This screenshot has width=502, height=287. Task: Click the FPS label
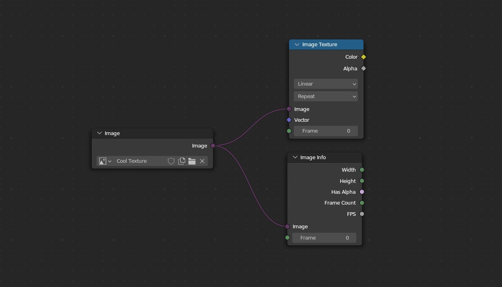coord(351,214)
